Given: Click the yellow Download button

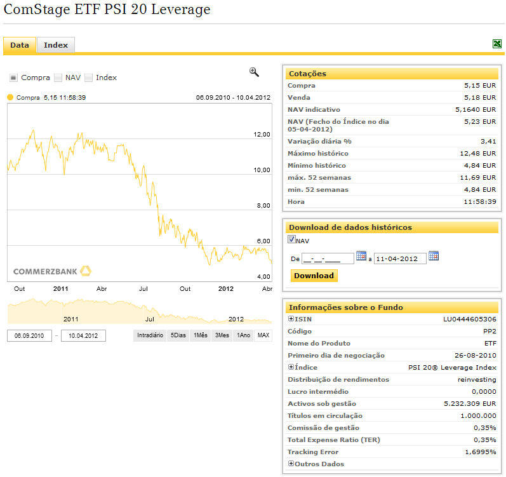Looking at the screenshot, I should tap(314, 276).
